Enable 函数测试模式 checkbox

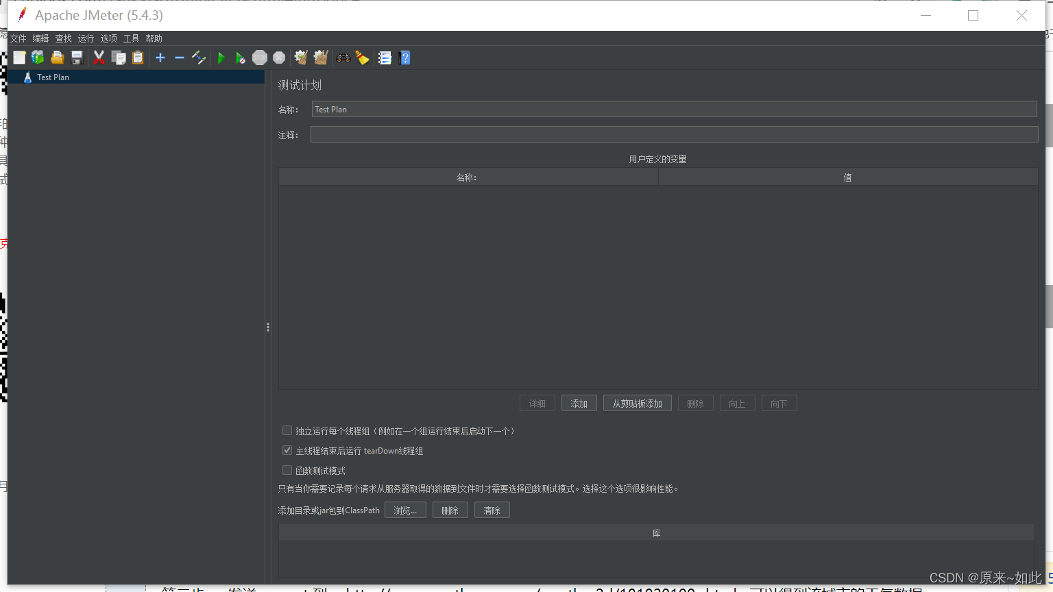[x=287, y=470]
